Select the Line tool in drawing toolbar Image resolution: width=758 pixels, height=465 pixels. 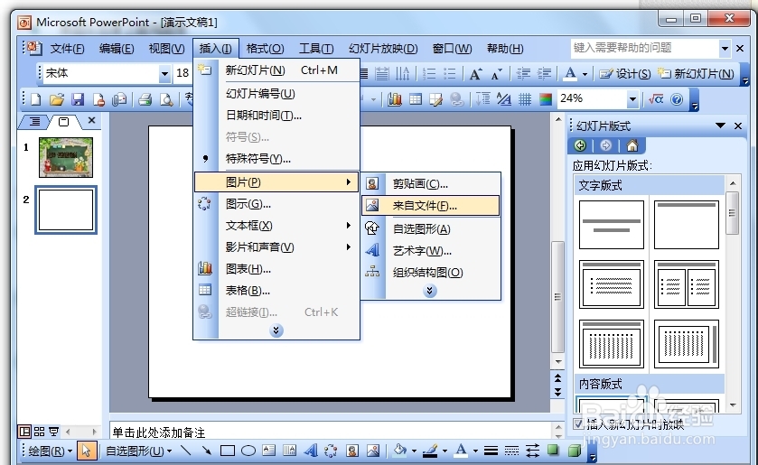[x=185, y=451]
